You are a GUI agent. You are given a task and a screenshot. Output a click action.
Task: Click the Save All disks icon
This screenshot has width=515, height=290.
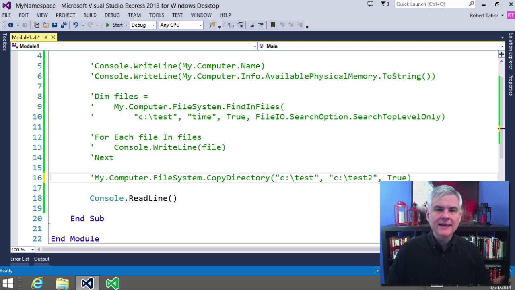pos(63,25)
